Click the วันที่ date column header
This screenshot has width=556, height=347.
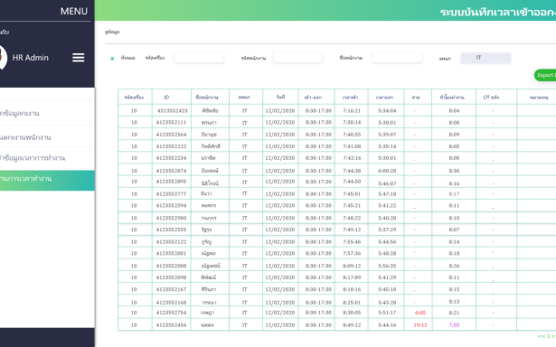coord(280,97)
